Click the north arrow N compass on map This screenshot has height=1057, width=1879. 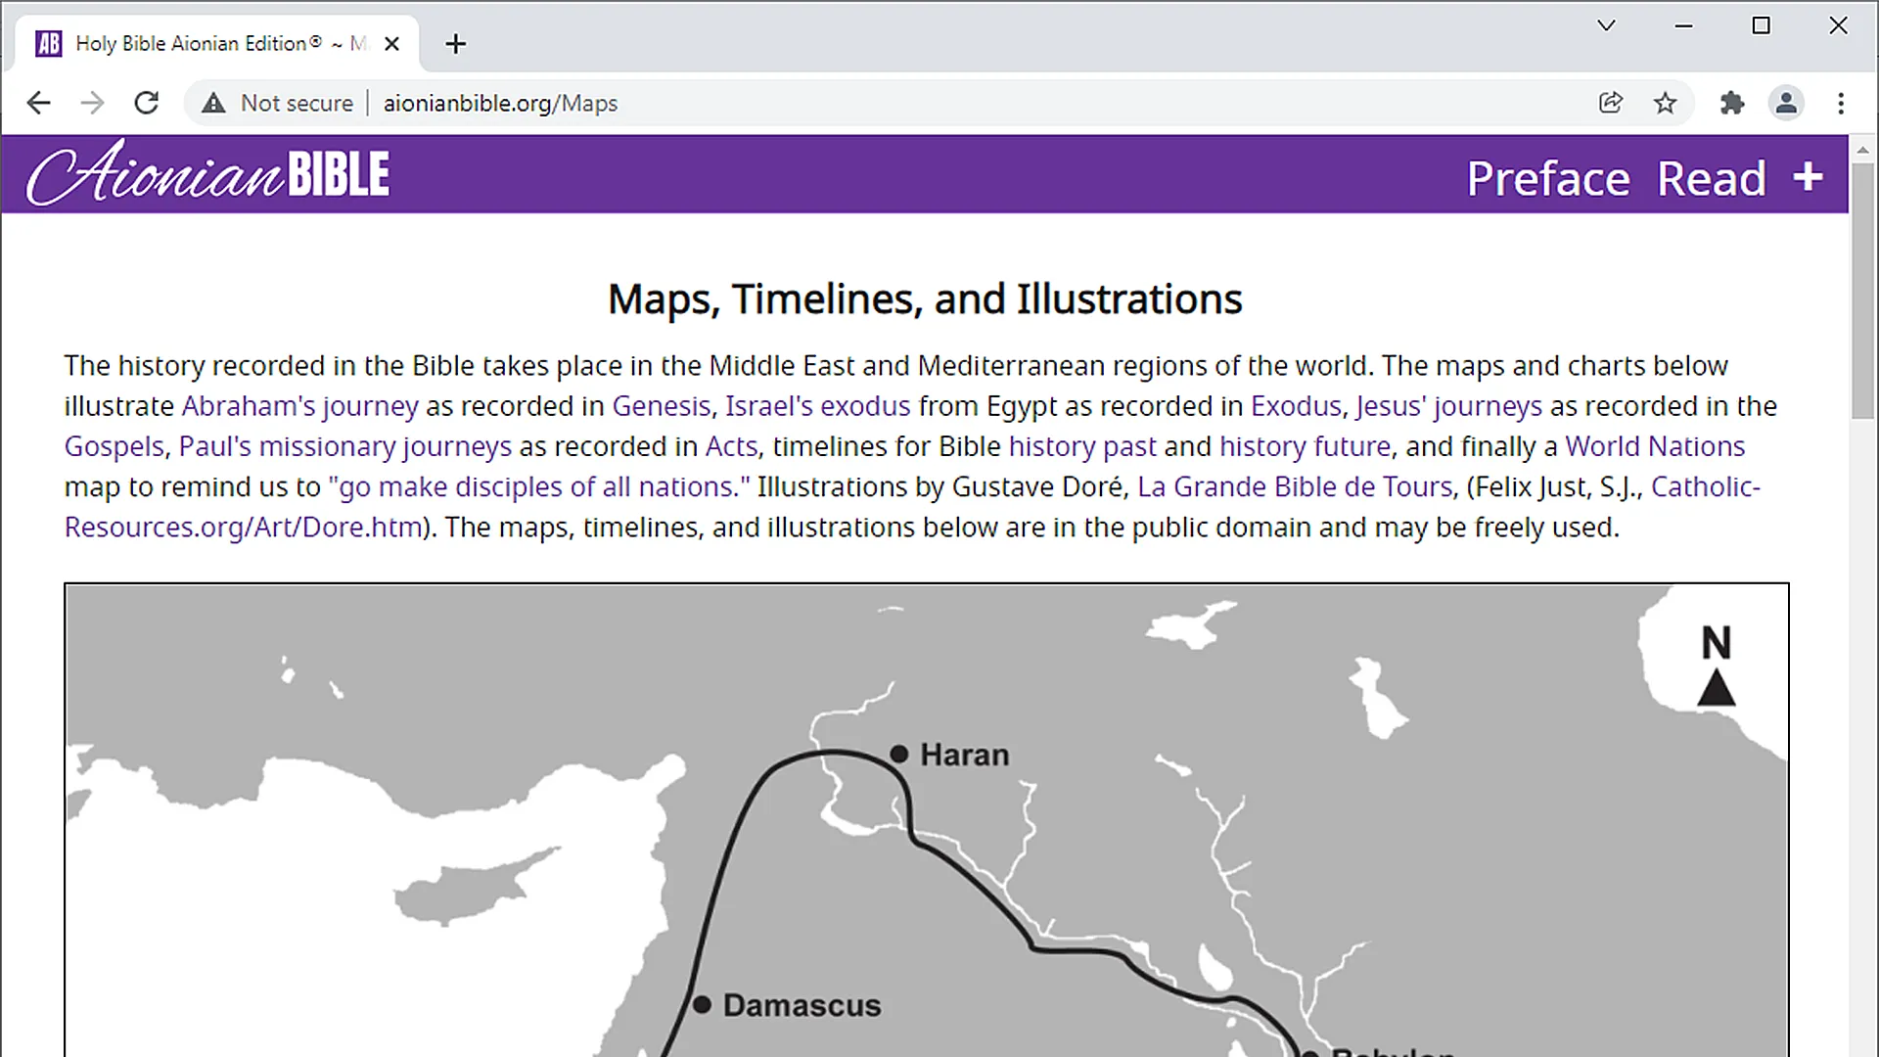[x=1716, y=666]
